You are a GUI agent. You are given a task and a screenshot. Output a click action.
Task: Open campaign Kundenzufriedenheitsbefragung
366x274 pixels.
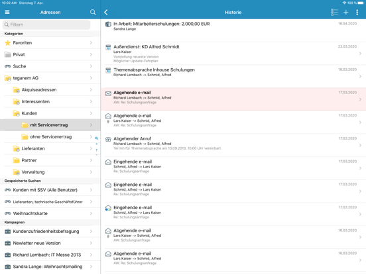pos(50,232)
